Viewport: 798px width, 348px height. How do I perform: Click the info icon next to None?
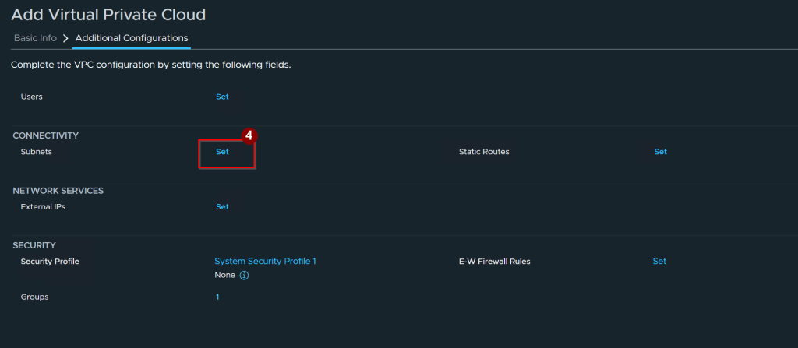[x=244, y=276]
